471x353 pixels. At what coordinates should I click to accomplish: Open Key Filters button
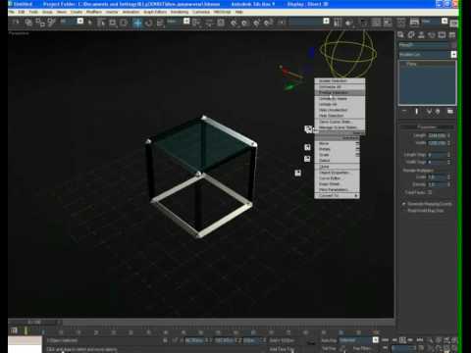pos(362,348)
